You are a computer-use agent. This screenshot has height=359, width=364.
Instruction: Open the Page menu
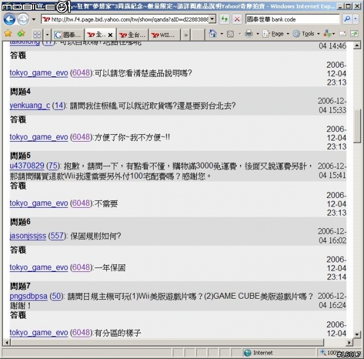[276, 34]
